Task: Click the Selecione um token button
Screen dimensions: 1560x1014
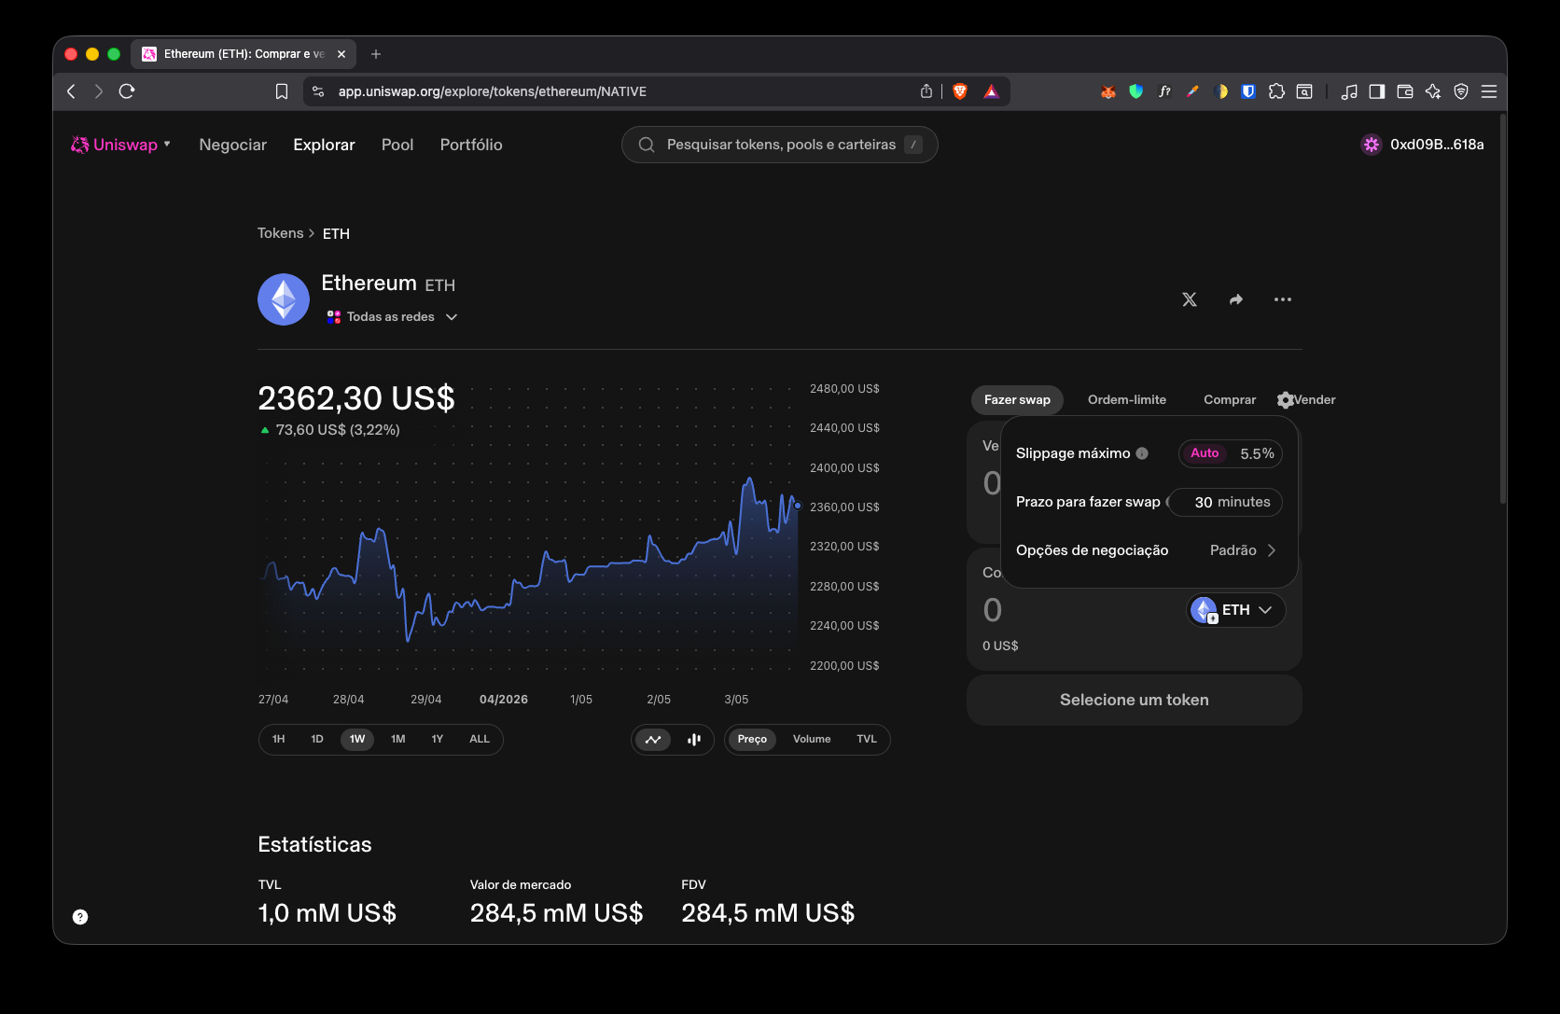Action: point(1135,700)
